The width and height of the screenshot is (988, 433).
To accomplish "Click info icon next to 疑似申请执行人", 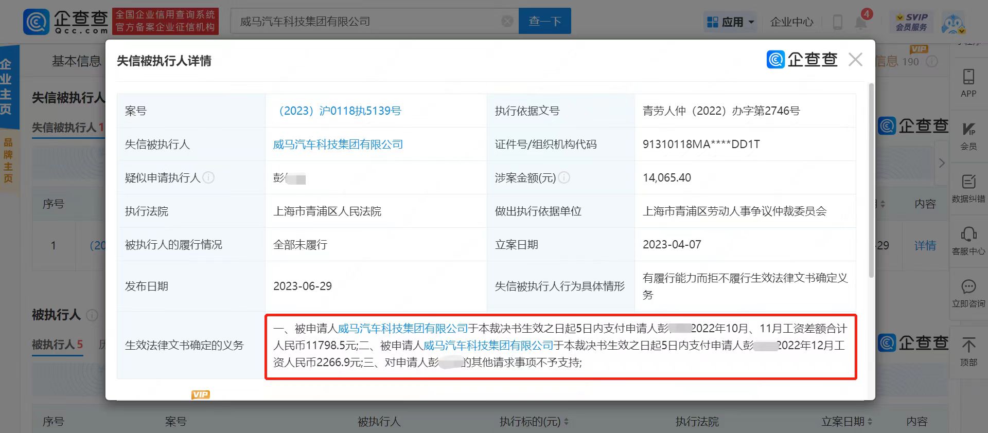I will click(x=208, y=177).
